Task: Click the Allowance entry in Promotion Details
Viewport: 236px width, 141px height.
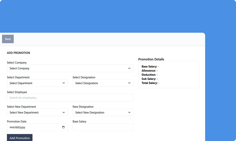Action: [x=149, y=71]
